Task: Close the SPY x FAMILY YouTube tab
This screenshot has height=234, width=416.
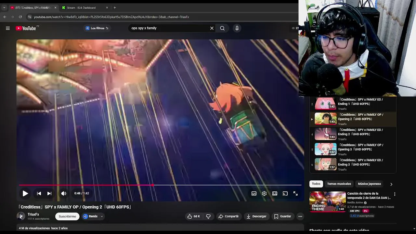Action: 55,8
